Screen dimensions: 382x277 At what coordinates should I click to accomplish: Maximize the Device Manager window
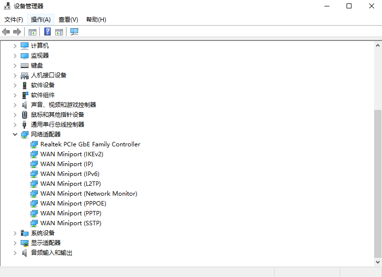(349, 6)
